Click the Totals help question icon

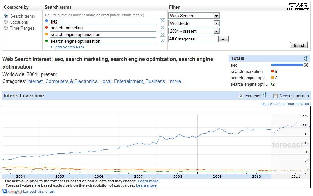pyautogui.click(x=306, y=59)
